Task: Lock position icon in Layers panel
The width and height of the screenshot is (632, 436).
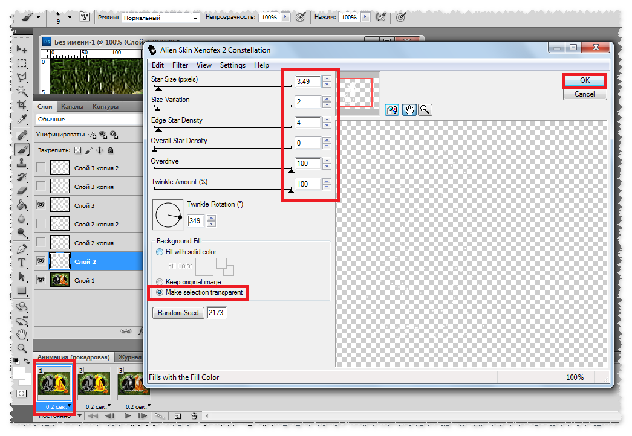Action: click(x=100, y=150)
